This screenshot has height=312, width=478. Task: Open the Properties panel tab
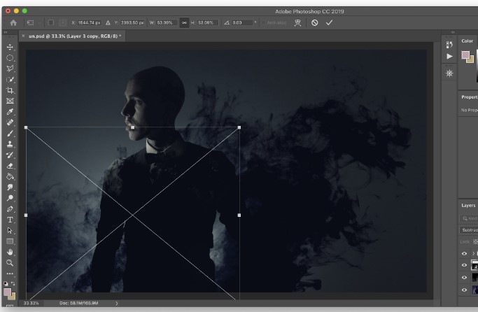pos(470,97)
